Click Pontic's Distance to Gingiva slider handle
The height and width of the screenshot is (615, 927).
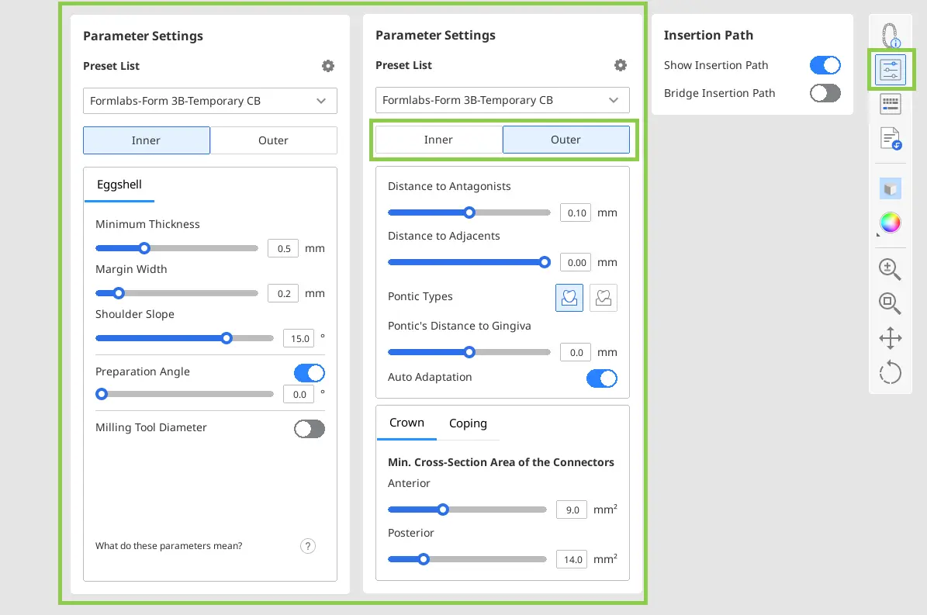pos(469,352)
